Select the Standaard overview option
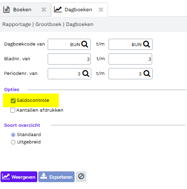Screen dimensions: 187x189 [13, 135]
